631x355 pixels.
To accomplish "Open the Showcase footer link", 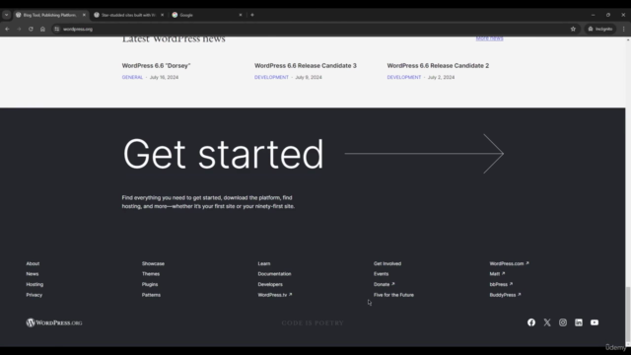I will click(x=153, y=263).
